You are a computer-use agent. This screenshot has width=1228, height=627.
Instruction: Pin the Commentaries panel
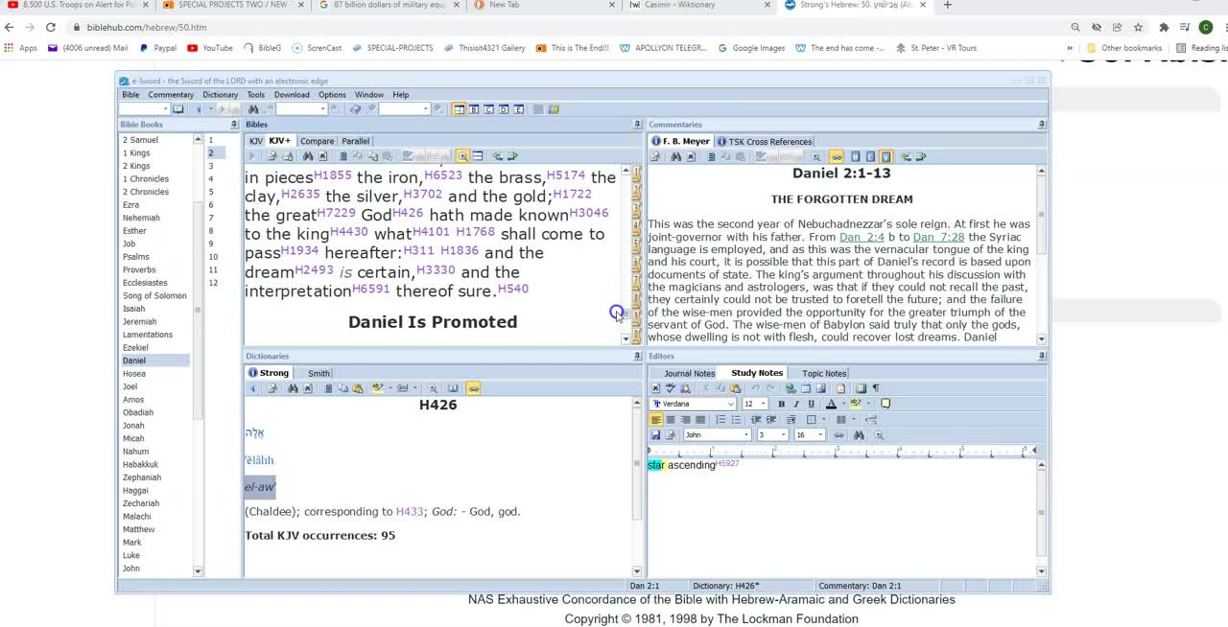[1042, 125]
